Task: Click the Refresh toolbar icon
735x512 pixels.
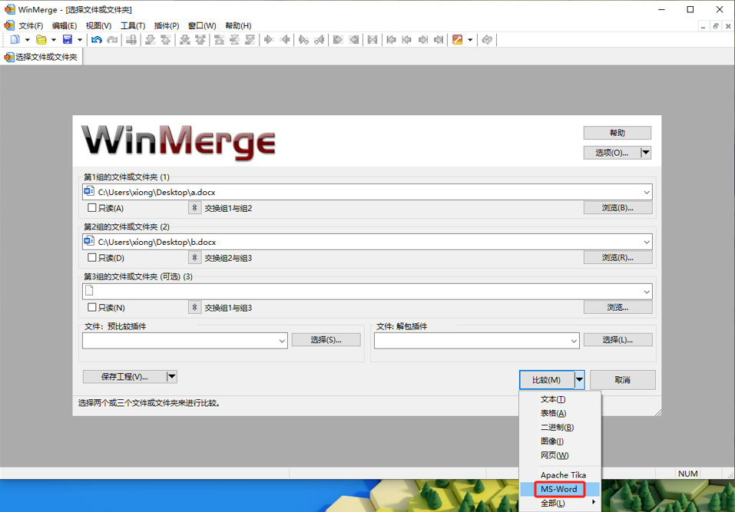Action: (487, 40)
